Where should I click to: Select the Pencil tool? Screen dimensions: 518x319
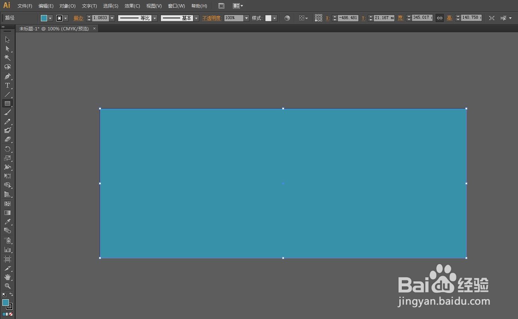(x=7, y=121)
